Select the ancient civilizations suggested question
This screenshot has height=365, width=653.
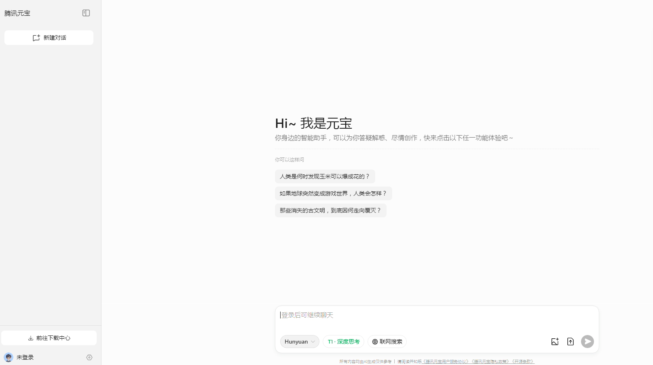click(330, 210)
